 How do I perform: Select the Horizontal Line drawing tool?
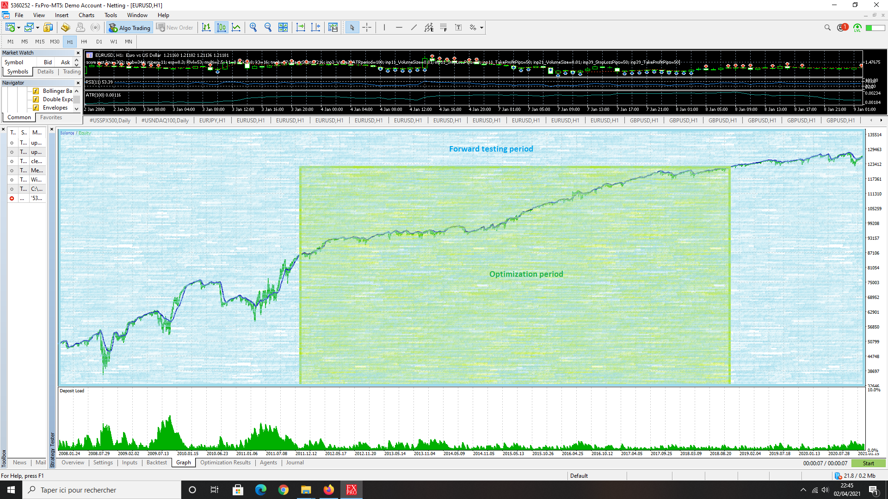coord(399,28)
